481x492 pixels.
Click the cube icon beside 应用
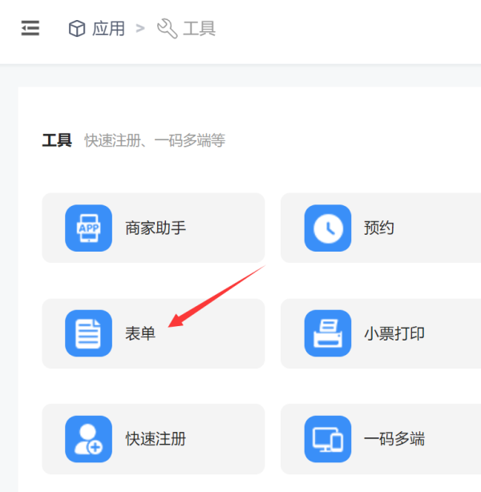click(x=77, y=30)
